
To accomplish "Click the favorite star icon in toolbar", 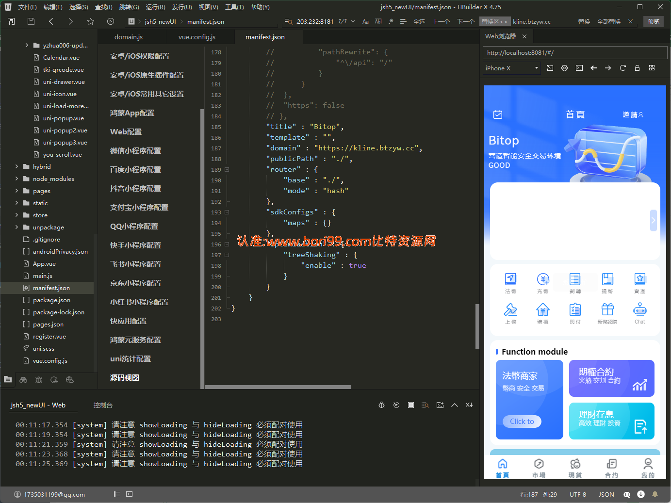I will tap(91, 21).
